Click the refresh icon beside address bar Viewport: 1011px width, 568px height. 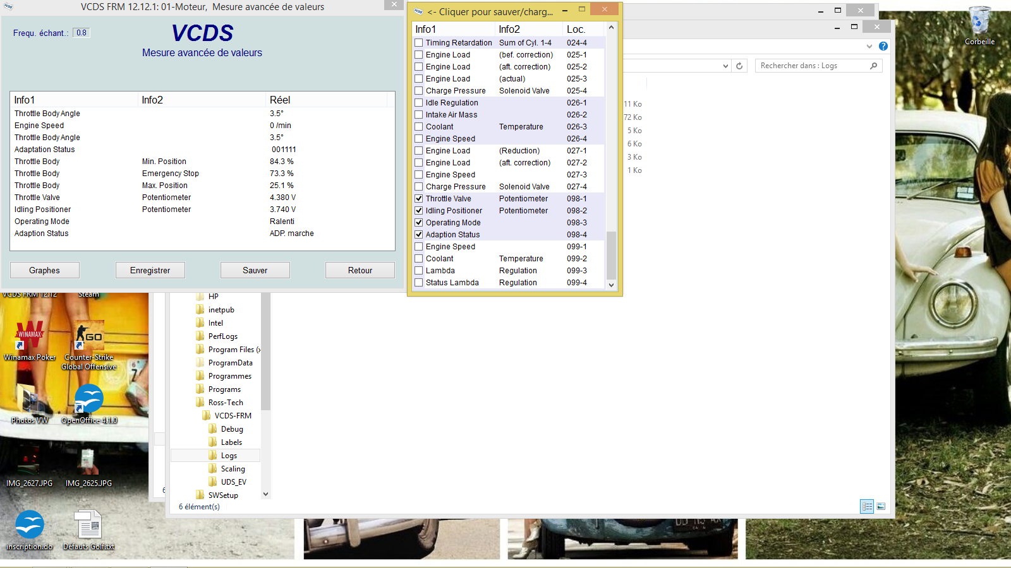(x=739, y=66)
